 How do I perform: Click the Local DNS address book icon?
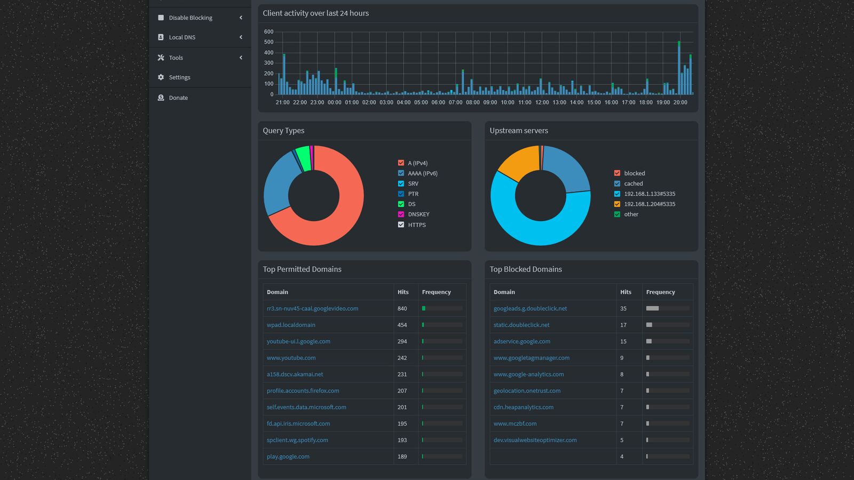[161, 37]
